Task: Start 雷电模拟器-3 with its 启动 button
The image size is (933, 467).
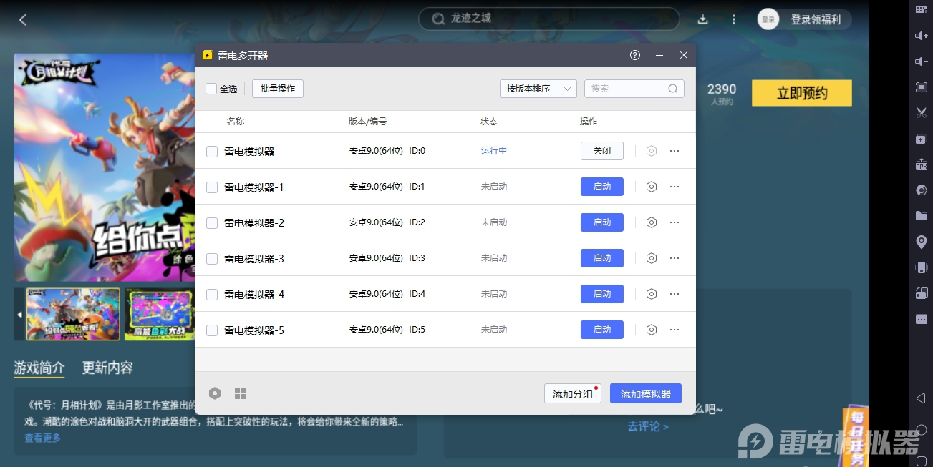Action: (x=601, y=257)
